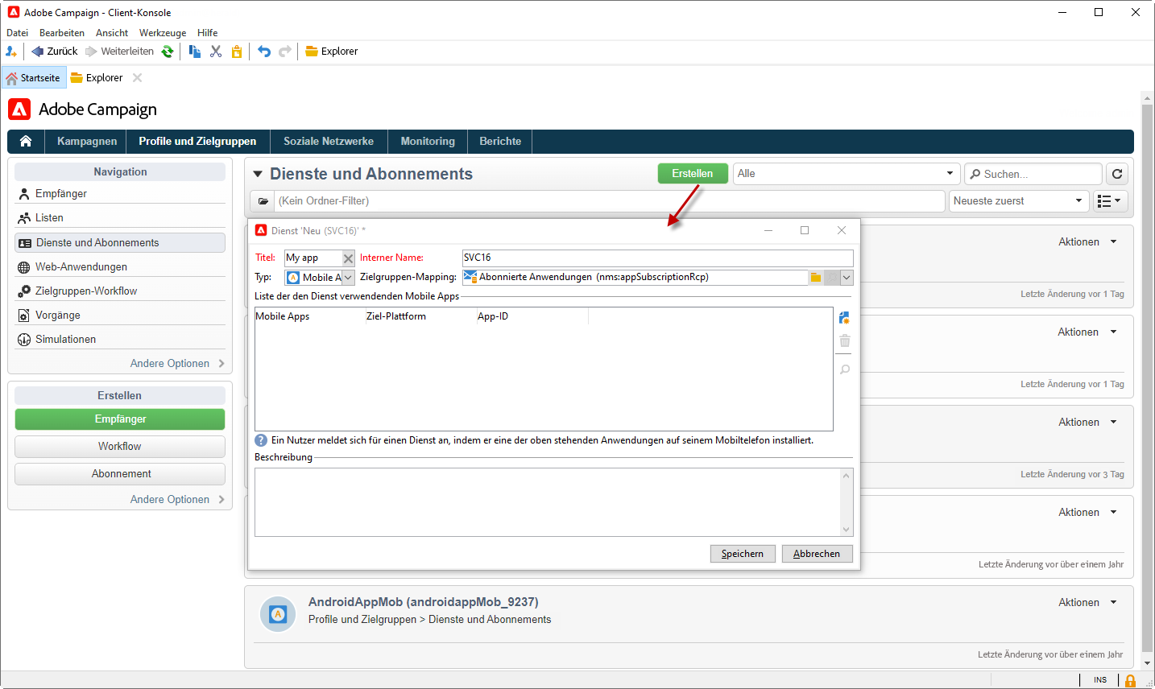
Task: Open the Kampagnen section
Action: (87, 142)
